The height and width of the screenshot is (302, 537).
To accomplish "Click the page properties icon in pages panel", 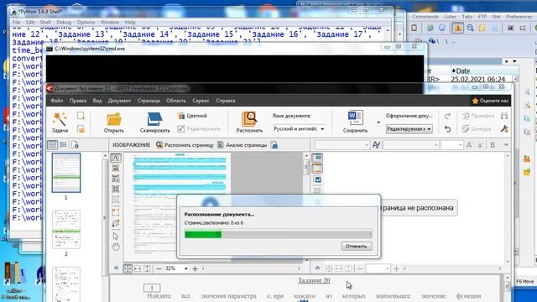I will 75,145.
